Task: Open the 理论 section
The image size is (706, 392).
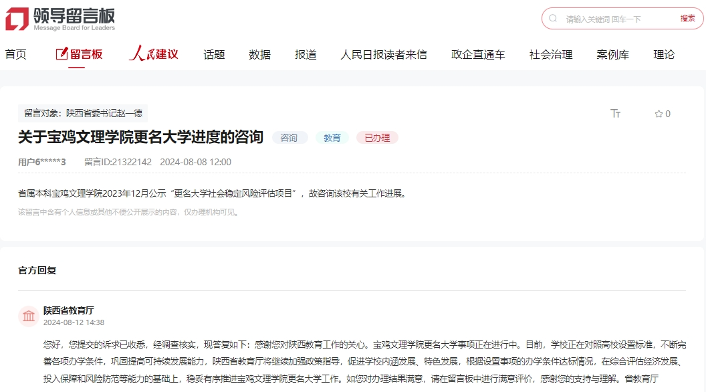Action: click(x=663, y=54)
